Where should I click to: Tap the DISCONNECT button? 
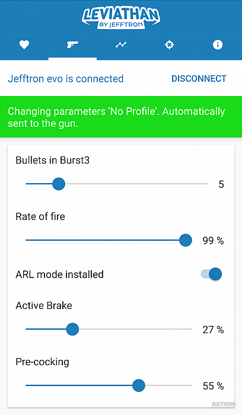[199, 79]
